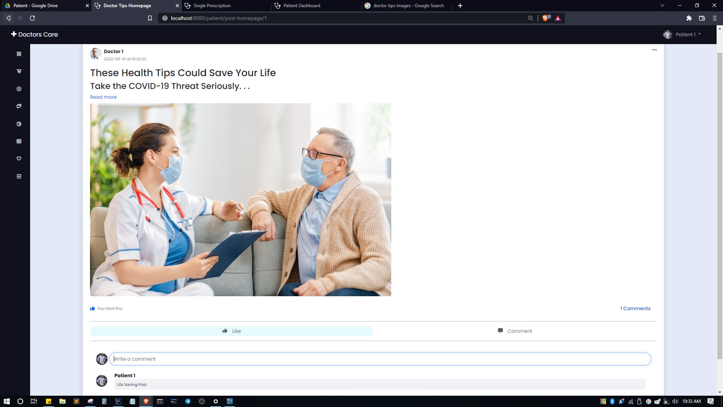This screenshot has width=723, height=407.
Task: Open Windows search circle icon
Action: pos(20,401)
